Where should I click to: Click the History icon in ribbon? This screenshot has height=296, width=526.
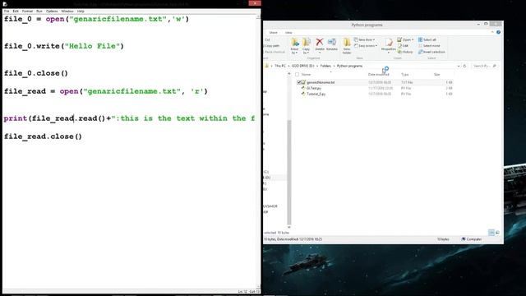[x=399, y=52]
